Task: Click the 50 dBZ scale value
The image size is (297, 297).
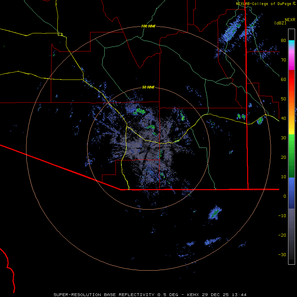Action: [x=283, y=99]
